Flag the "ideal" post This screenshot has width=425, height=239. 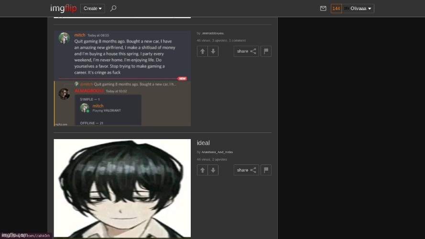[266, 170]
